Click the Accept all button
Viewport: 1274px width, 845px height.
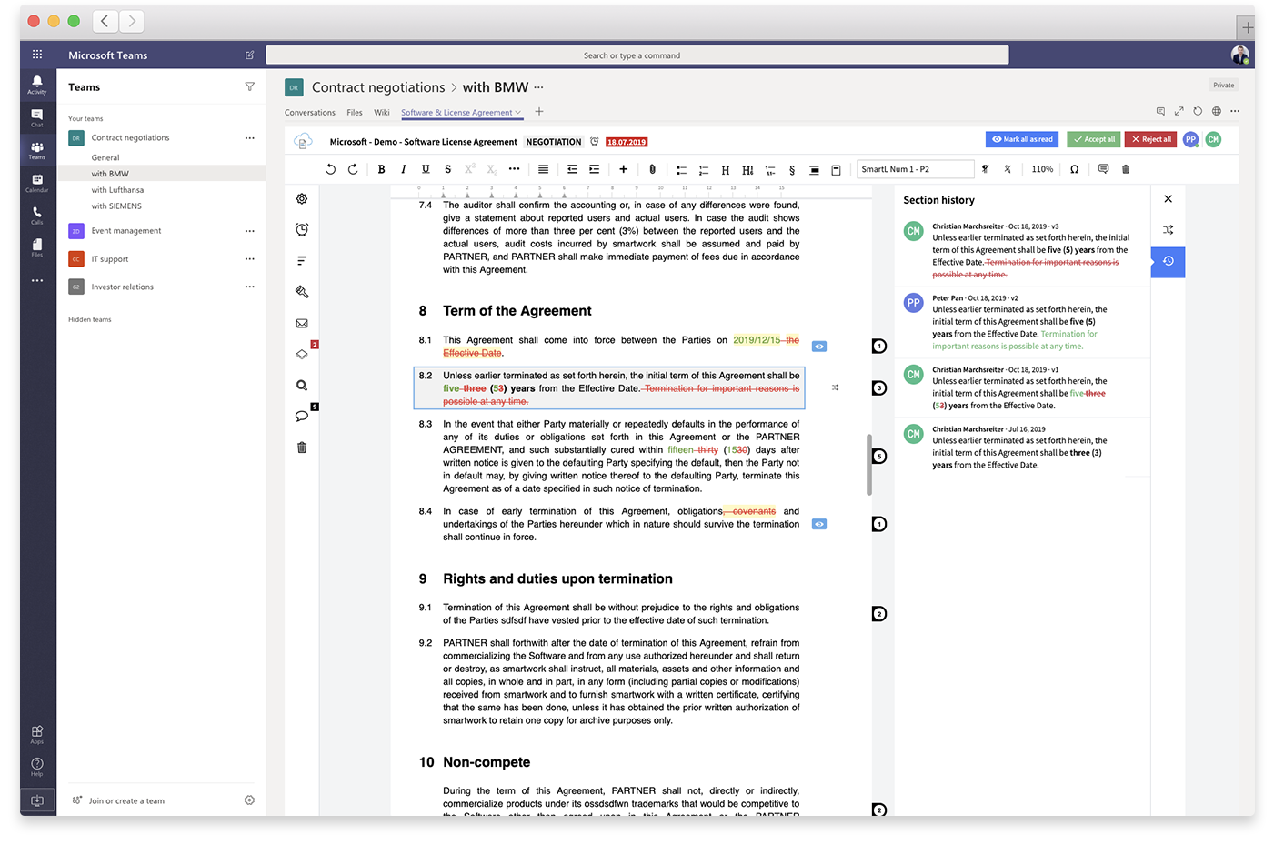(1094, 139)
